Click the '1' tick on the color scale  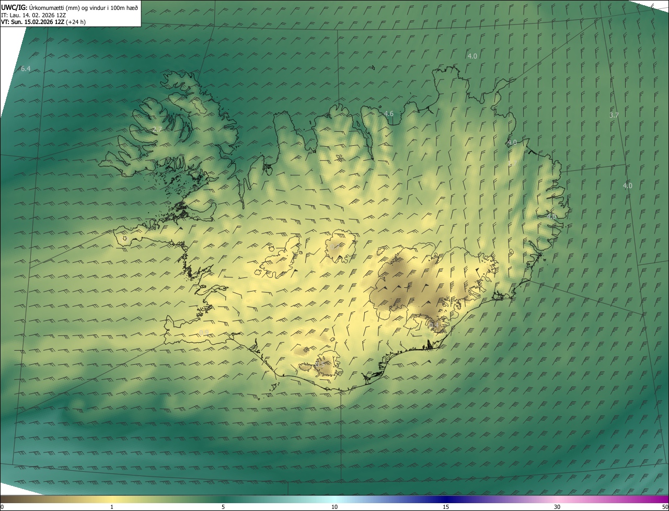coord(112,507)
